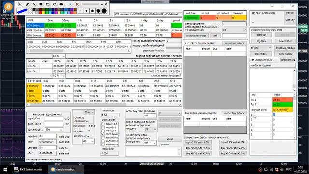Click the del api button
309x174 pixels.
[290, 13]
